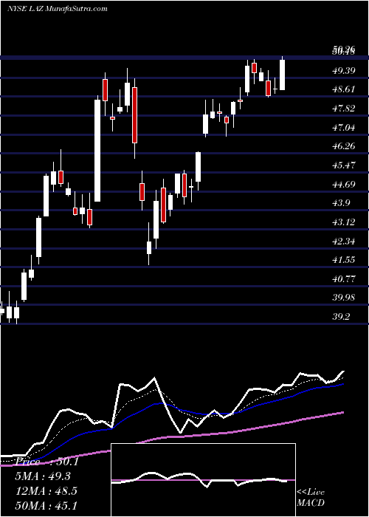The width and height of the screenshot is (369, 517).
Task: Click the 43.9 price axis label
Action: click(341, 203)
